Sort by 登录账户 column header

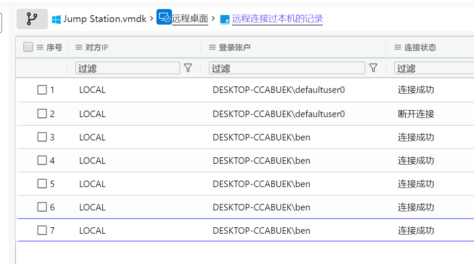coord(235,48)
